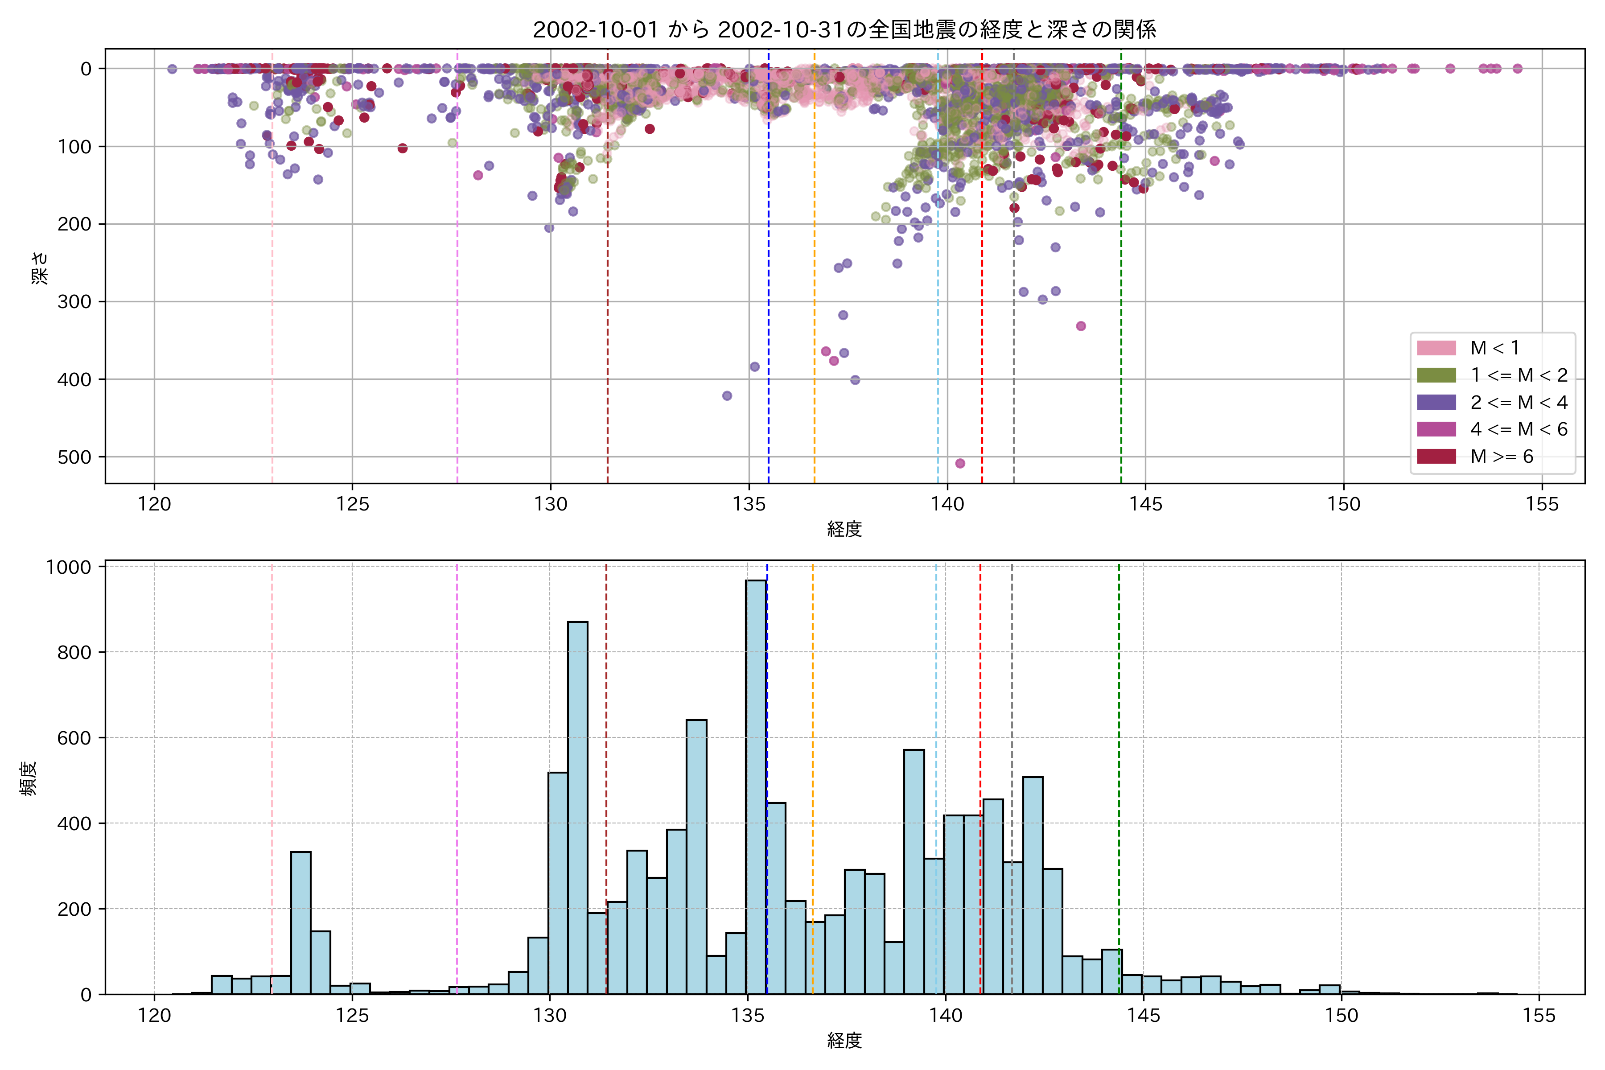This screenshot has width=1605, height=1070.
Task: Click the 500 tick label on depth axis
Action: pos(74,457)
